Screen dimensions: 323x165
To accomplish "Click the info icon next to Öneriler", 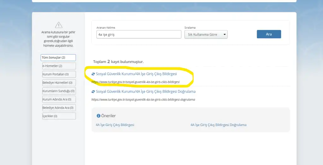I will coord(98,116).
